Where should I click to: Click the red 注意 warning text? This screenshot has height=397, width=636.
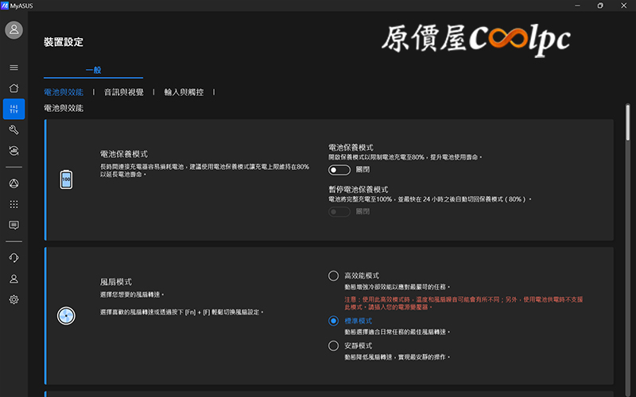point(463,303)
